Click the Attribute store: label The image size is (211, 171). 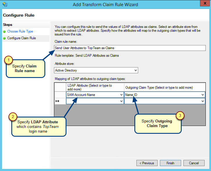pos(65,64)
